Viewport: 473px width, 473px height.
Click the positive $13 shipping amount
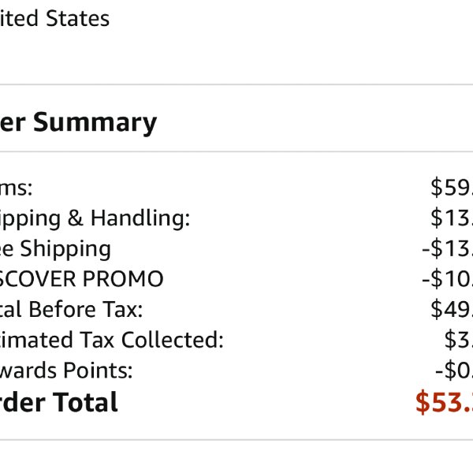click(452, 218)
